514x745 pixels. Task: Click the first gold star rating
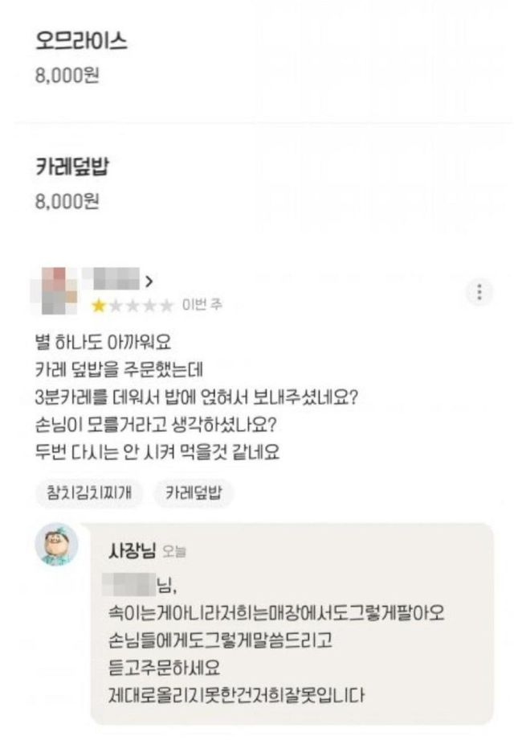(99, 305)
